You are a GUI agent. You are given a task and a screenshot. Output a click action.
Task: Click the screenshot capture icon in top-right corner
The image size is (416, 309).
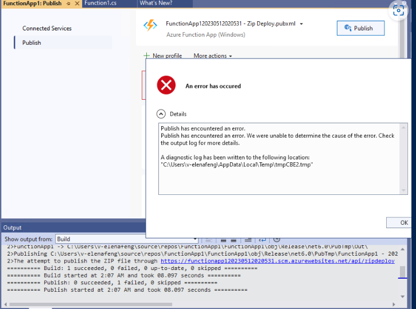(398, 10)
